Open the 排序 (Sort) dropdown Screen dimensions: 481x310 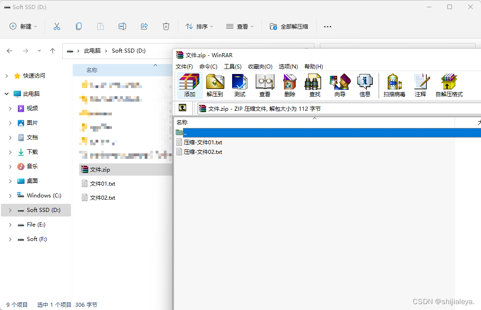[199, 26]
